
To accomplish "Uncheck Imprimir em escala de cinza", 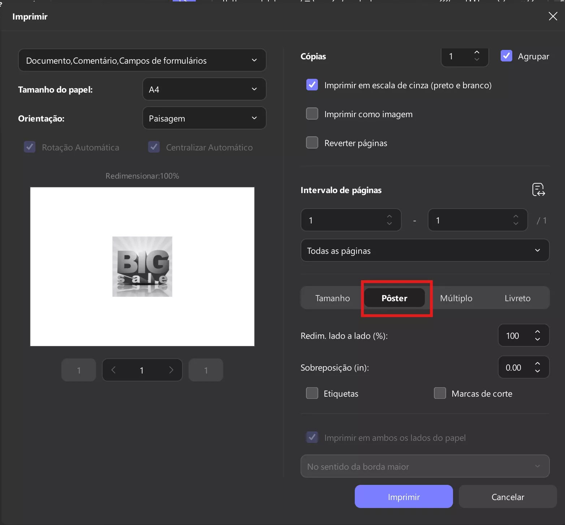I will [x=312, y=85].
